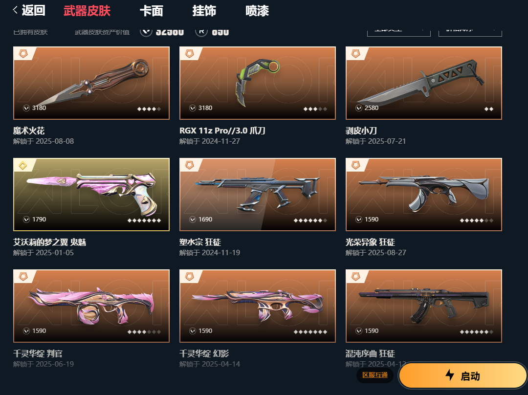
Task: Open the 卡面 tab
Action: click(152, 11)
